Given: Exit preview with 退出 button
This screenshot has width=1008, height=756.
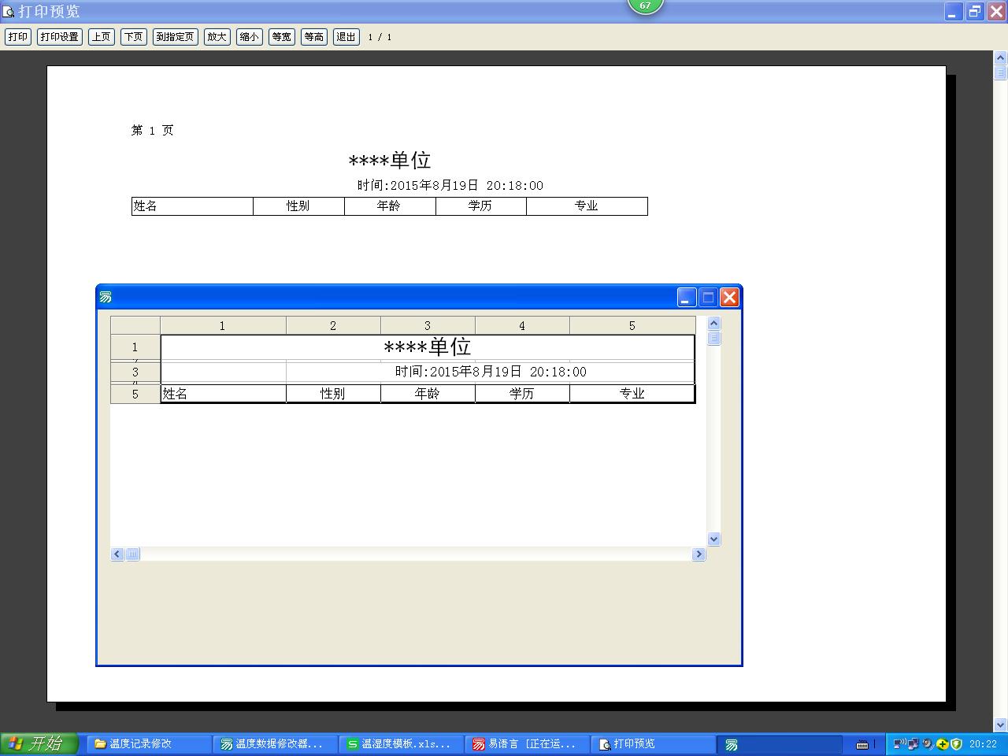Looking at the screenshot, I should [x=346, y=37].
